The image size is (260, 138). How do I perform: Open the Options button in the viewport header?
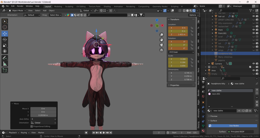194,15
